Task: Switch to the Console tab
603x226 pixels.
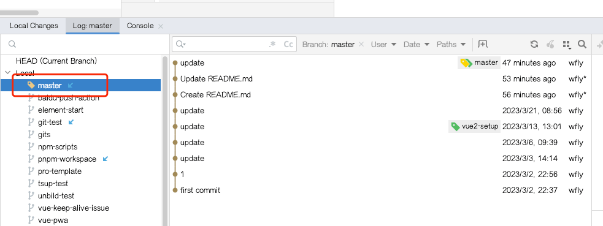Action: [x=140, y=26]
